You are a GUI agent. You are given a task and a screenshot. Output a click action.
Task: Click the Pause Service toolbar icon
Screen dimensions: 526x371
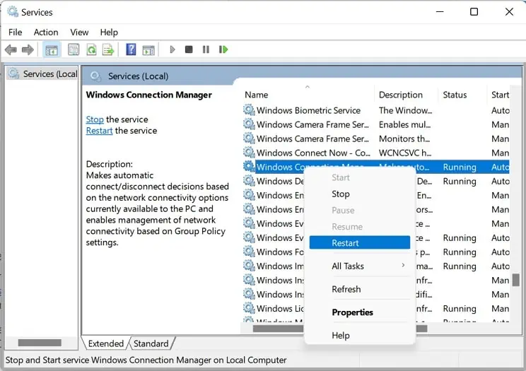[206, 49]
